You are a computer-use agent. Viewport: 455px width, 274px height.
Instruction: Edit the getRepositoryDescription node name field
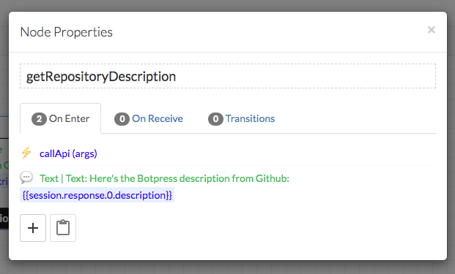point(228,76)
